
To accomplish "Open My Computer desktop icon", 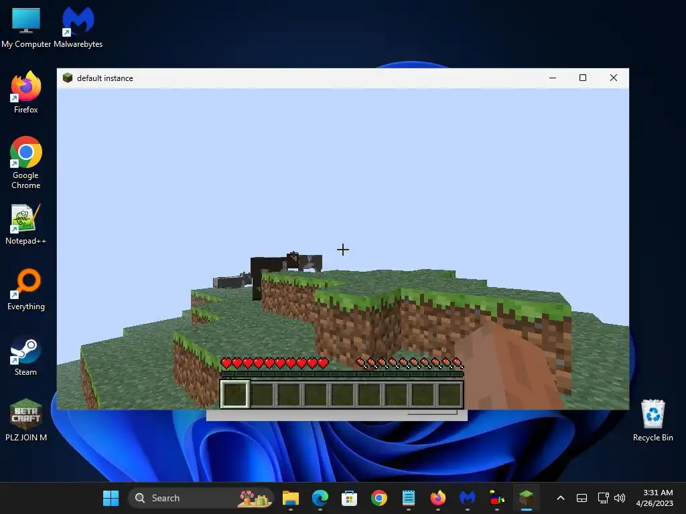I will [x=26, y=26].
